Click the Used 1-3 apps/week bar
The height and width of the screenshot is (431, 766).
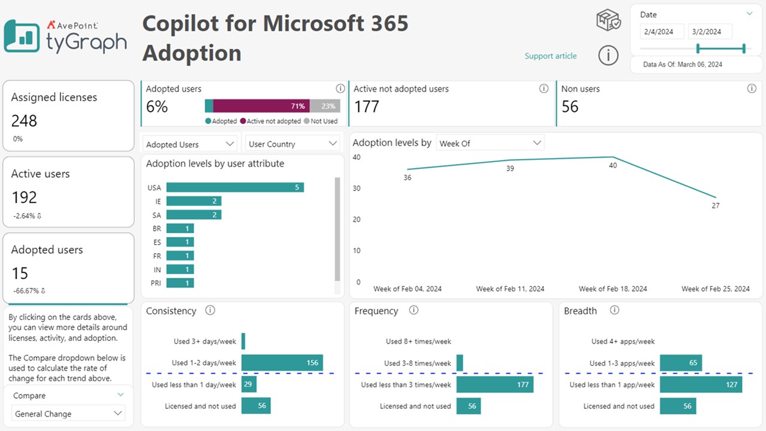(x=681, y=363)
